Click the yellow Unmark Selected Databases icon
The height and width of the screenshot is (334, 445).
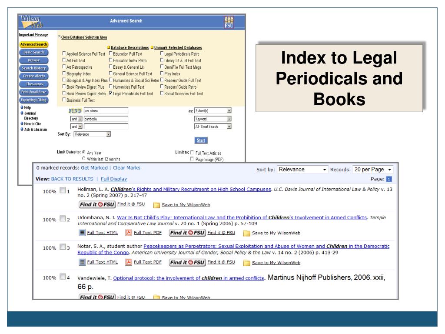pyautogui.click(x=152, y=47)
